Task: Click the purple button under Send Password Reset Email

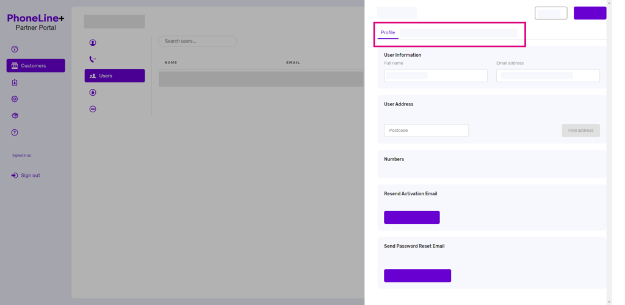Action: (x=417, y=276)
